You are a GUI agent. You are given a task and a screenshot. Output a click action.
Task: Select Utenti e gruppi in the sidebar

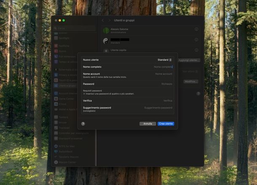65,85
